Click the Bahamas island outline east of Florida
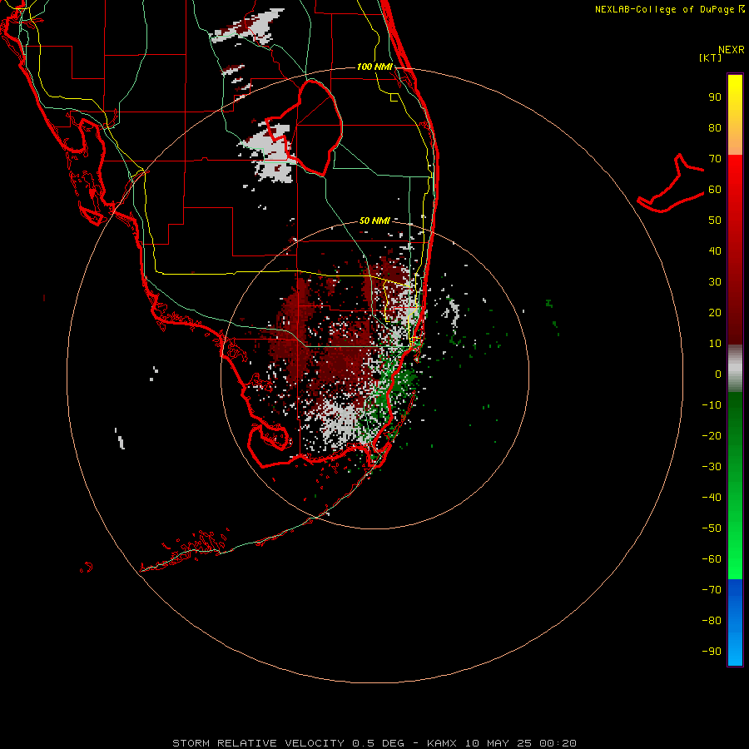Viewport: 749px width, 749px height. point(671,184)
